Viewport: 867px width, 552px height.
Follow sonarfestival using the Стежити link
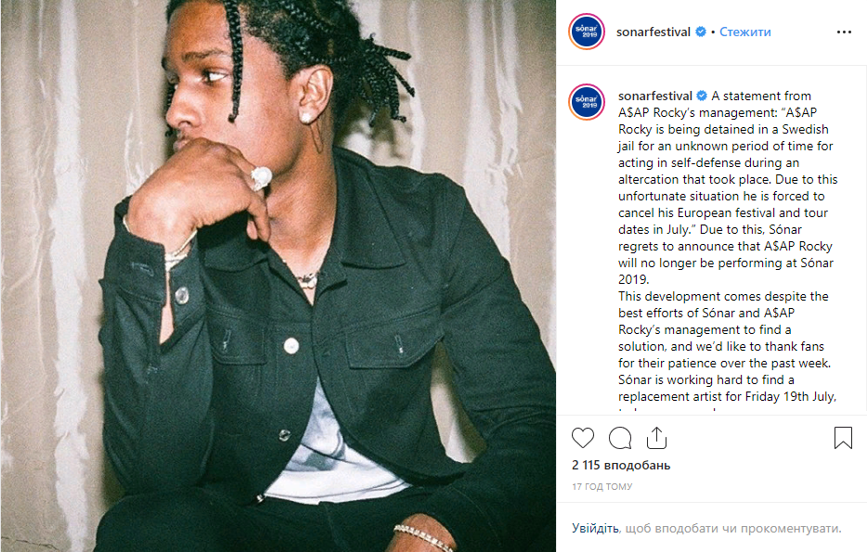pyautogui.click(x=744, y=32)
